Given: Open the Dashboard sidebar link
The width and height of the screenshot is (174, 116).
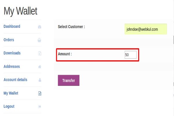Looking at the screenshot, I should pos(12,26).
